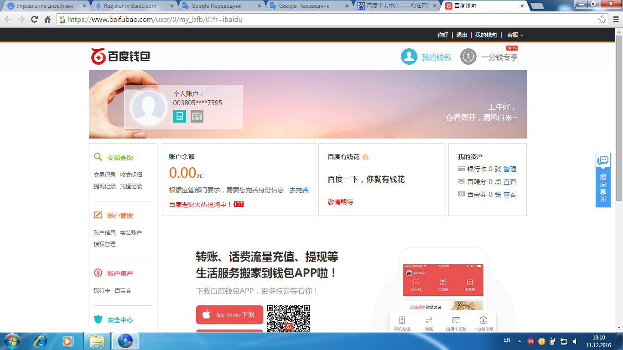
Task: Open 一分钱专享 coin icon
Action: tap(468, 57)
